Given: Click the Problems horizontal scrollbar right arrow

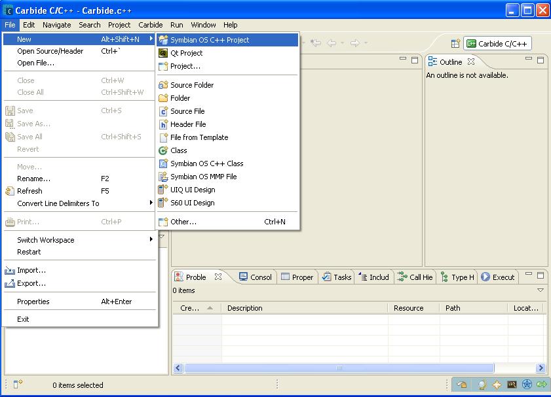Looking at the screenshot, I should tap(541, 368).
